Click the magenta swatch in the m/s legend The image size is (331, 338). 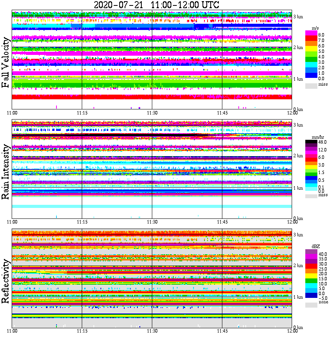312,33
